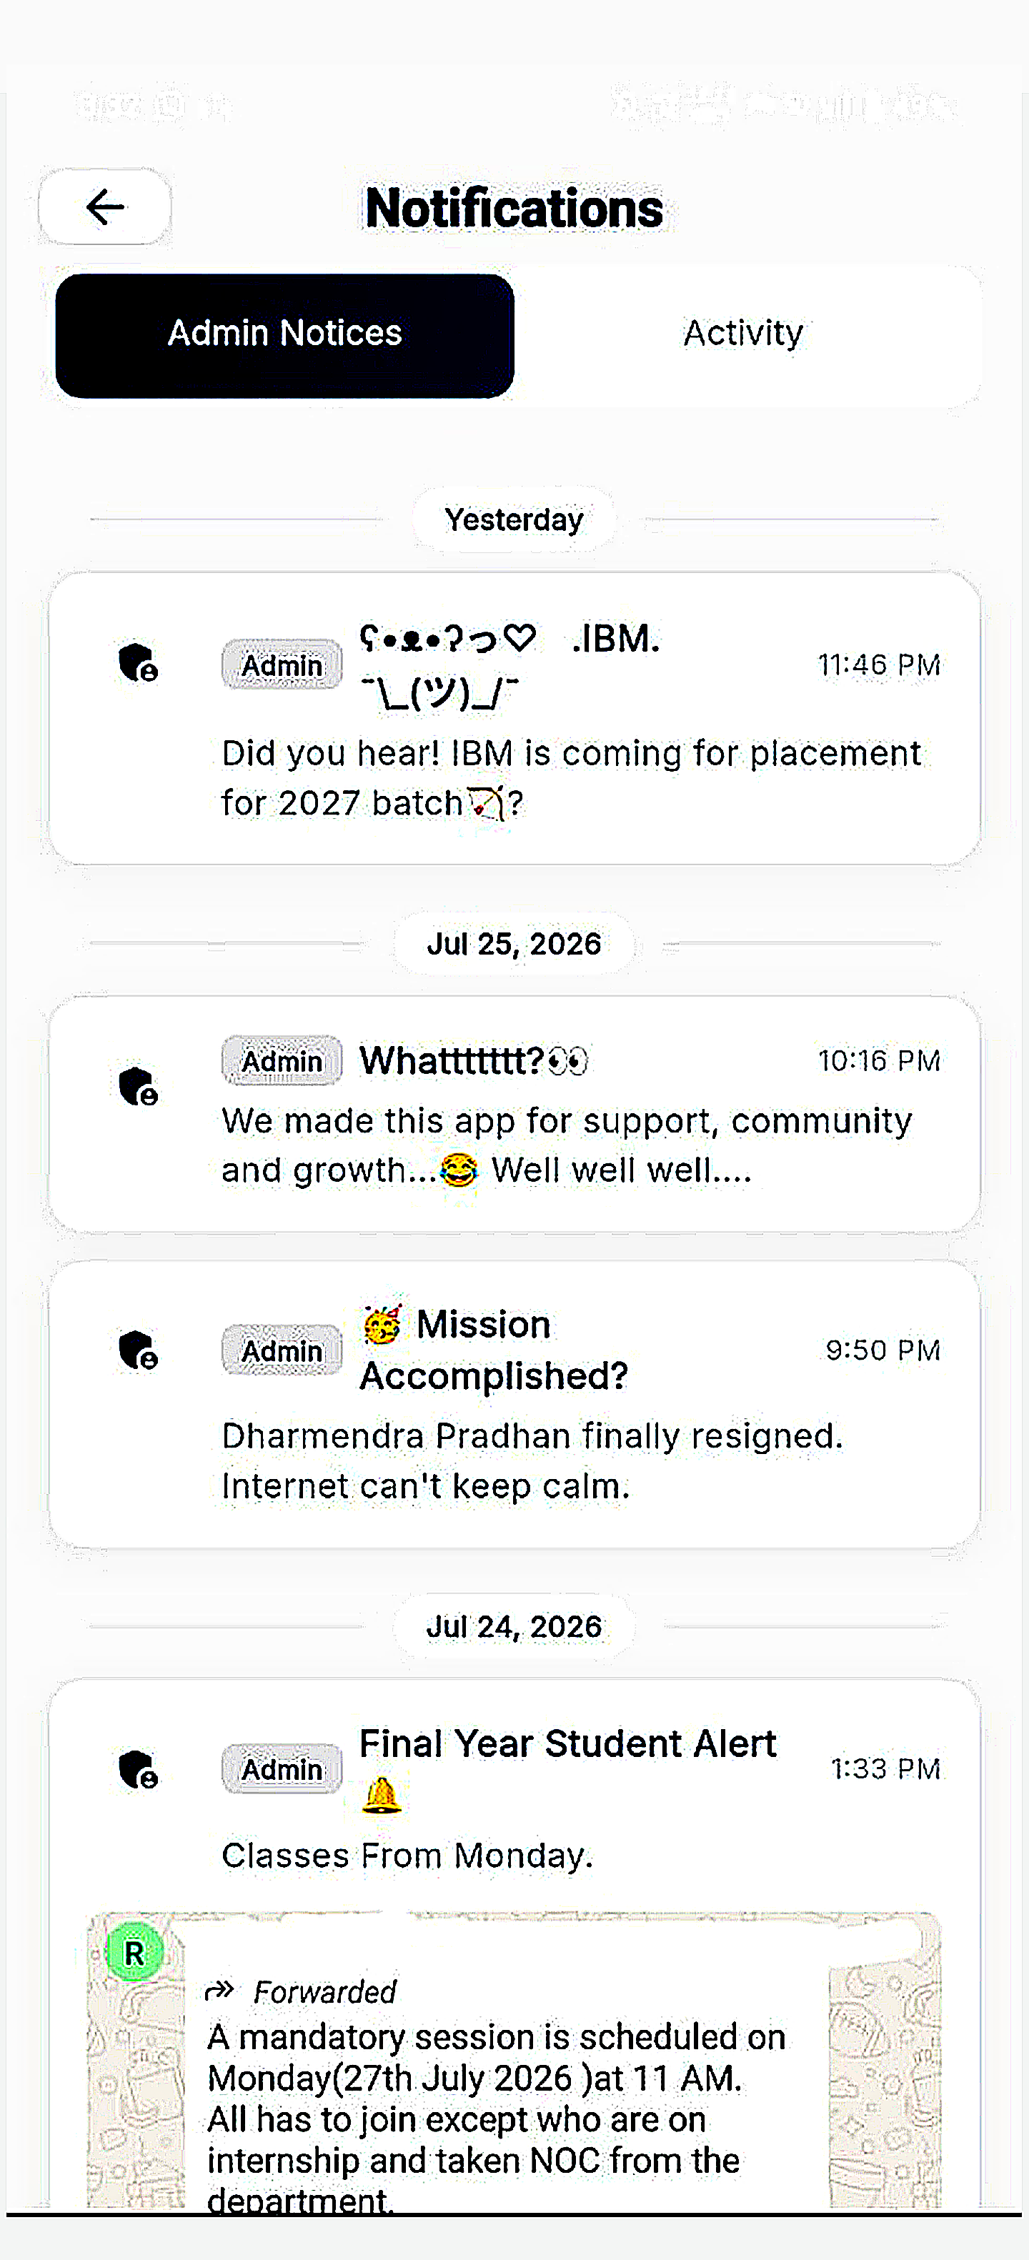Open the Whatttttt? notice title

[474, 1060]
